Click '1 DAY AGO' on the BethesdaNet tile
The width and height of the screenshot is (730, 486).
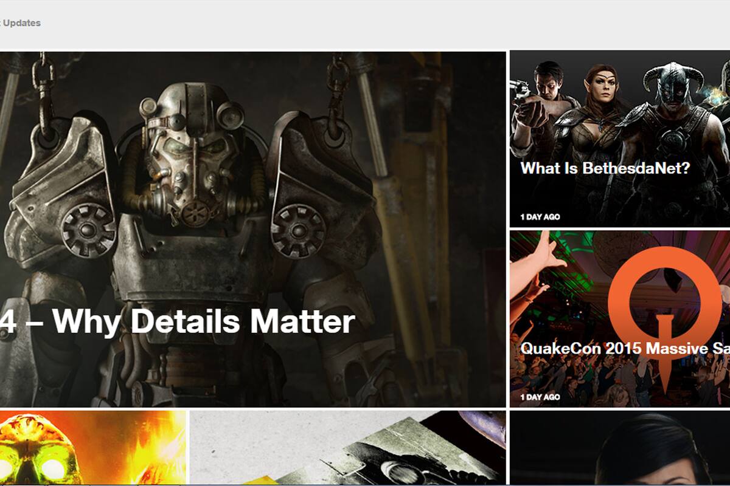click(540, 217)
